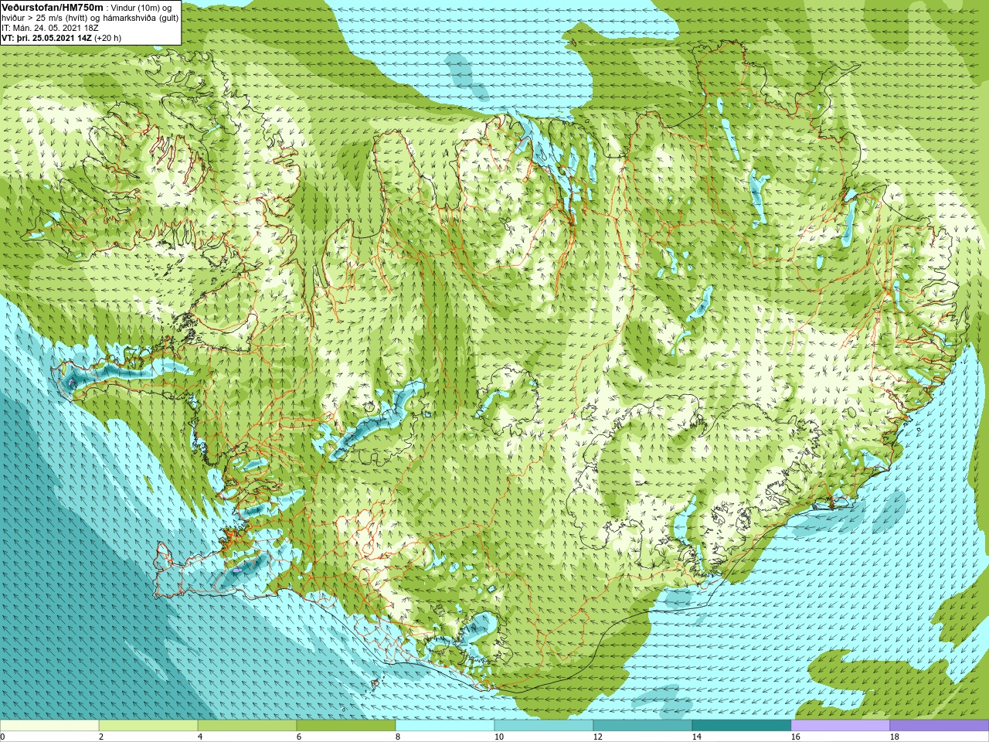Click the legend tick label '6'
Screen dimensions: 989x742
pyautogui.click(x=299, y=737)
